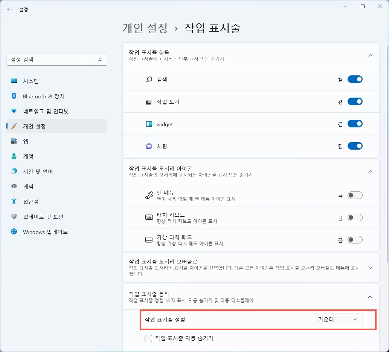Viewport: 389px width, 352px height.
Task: Click the Wi-Fi icon next to 네트워크 및 인터넷
Action: click(14, 111)
